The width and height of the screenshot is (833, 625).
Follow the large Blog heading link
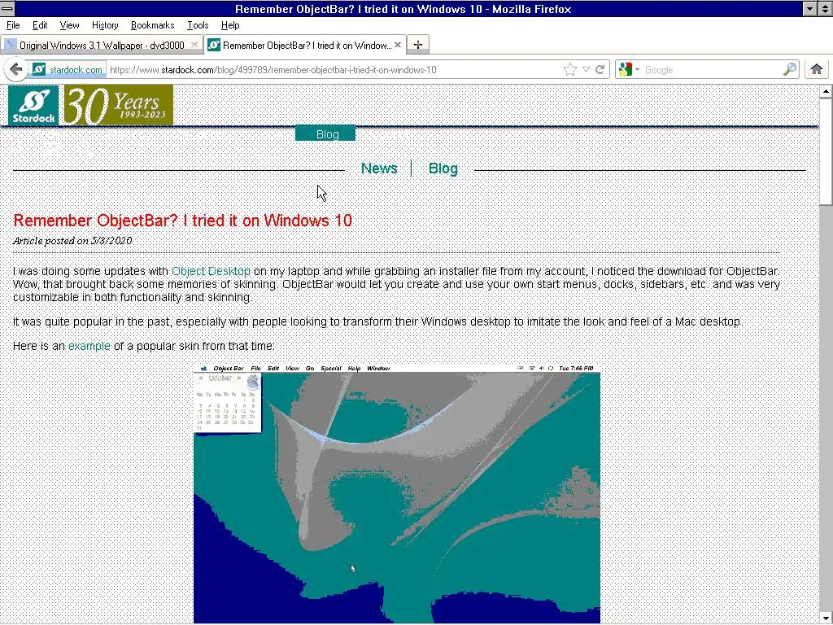pyautogui.click(x=443, y=168)
